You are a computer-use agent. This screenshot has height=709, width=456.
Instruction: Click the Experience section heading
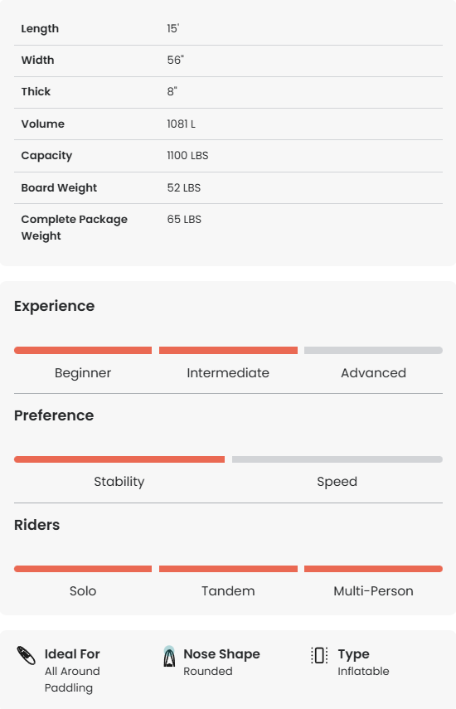coord(54,306)
